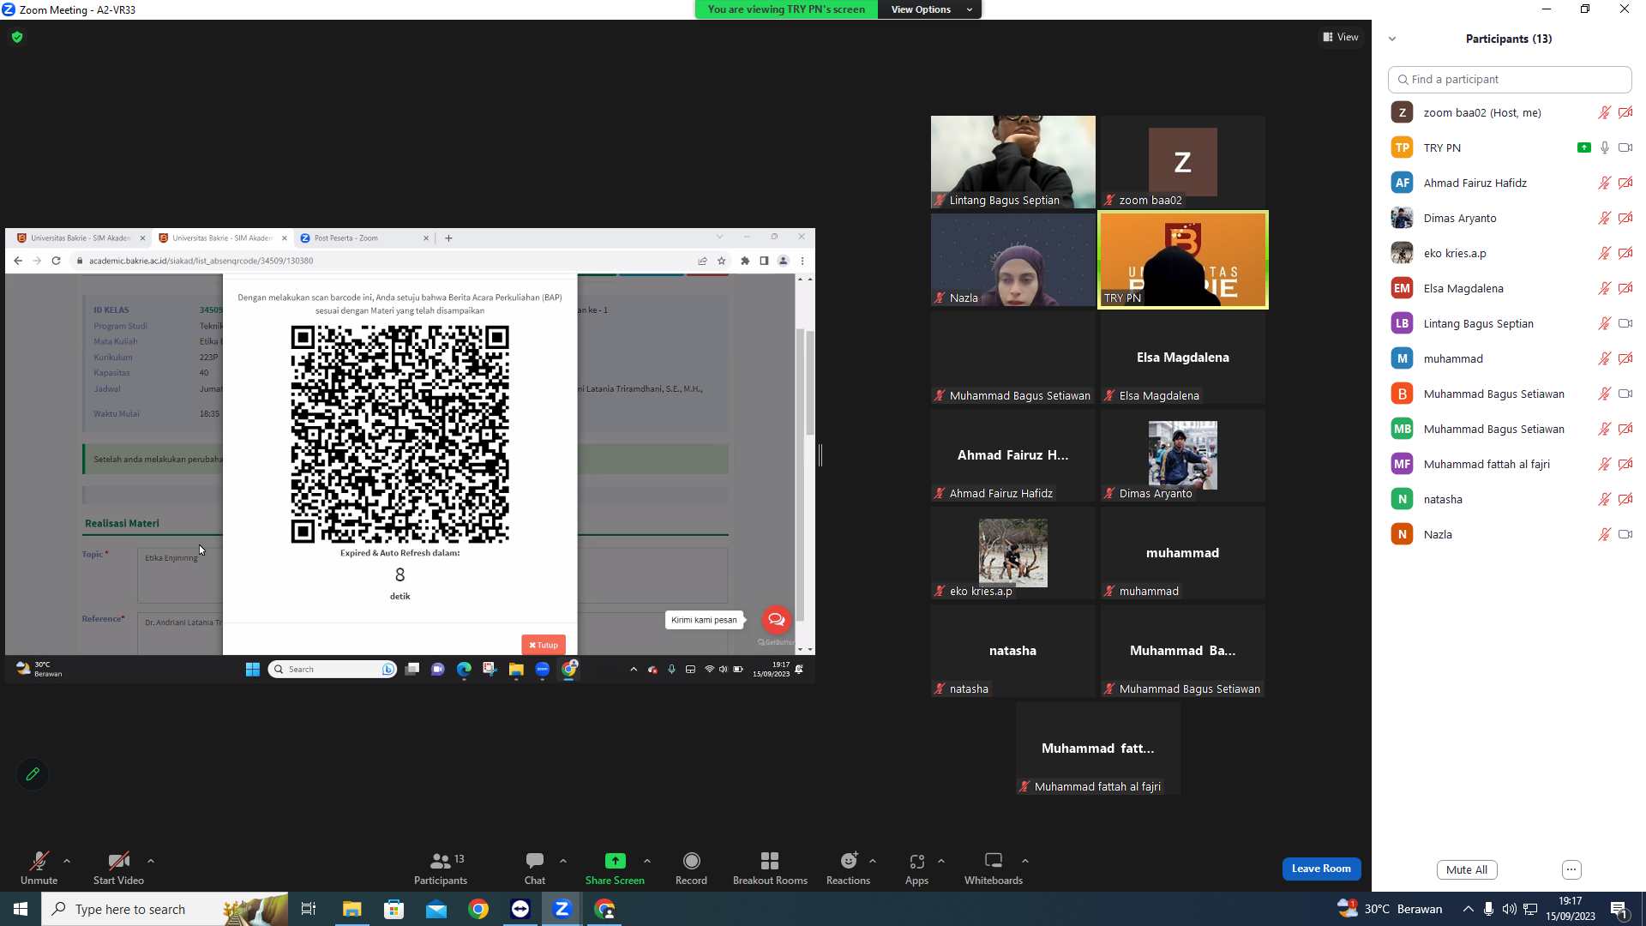
Task: Click the shared page vertical scrollbar
Action: point(809,382)
